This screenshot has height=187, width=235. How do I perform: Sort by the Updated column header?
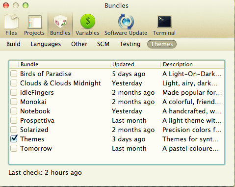(x=135, y=64)
